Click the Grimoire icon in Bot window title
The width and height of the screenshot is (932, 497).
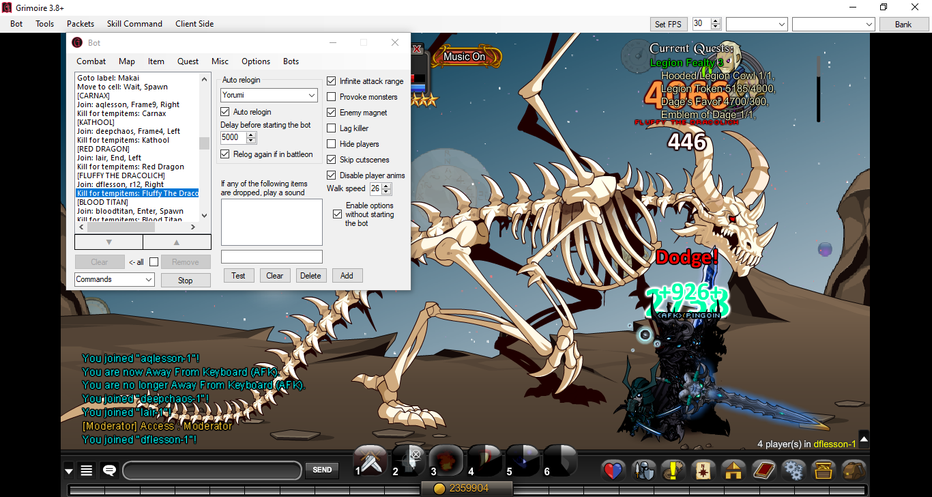[77, 42]
